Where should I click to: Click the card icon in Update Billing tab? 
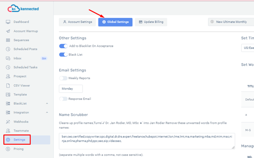(141, 22)
